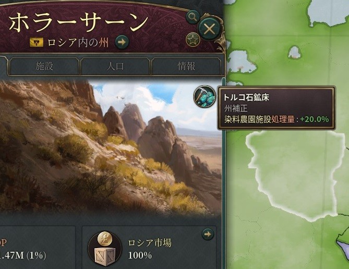Pin ホラーサーン with the star icon
Image resolution: width=349 pixels, height=269 pixels.
192,40
